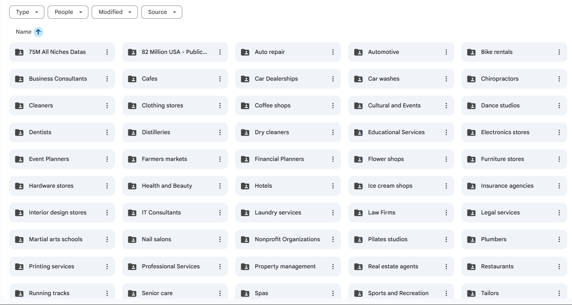Open more actions for Automotive folder
Viewport: 572px width, 305px height.
coord(446,52)
